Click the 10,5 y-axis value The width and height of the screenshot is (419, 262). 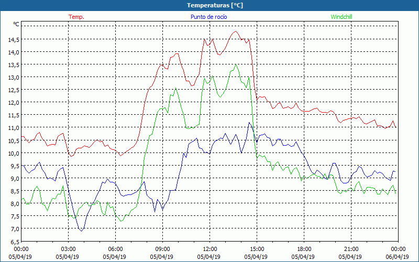pyautogui.click(x=14, y=140)
